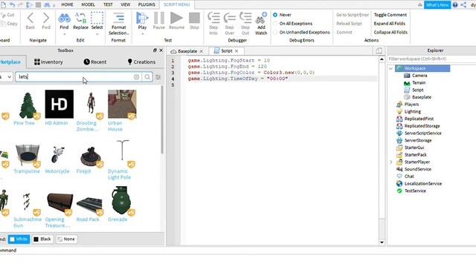Switch to the Baseplate document tab

click(187, 51)
